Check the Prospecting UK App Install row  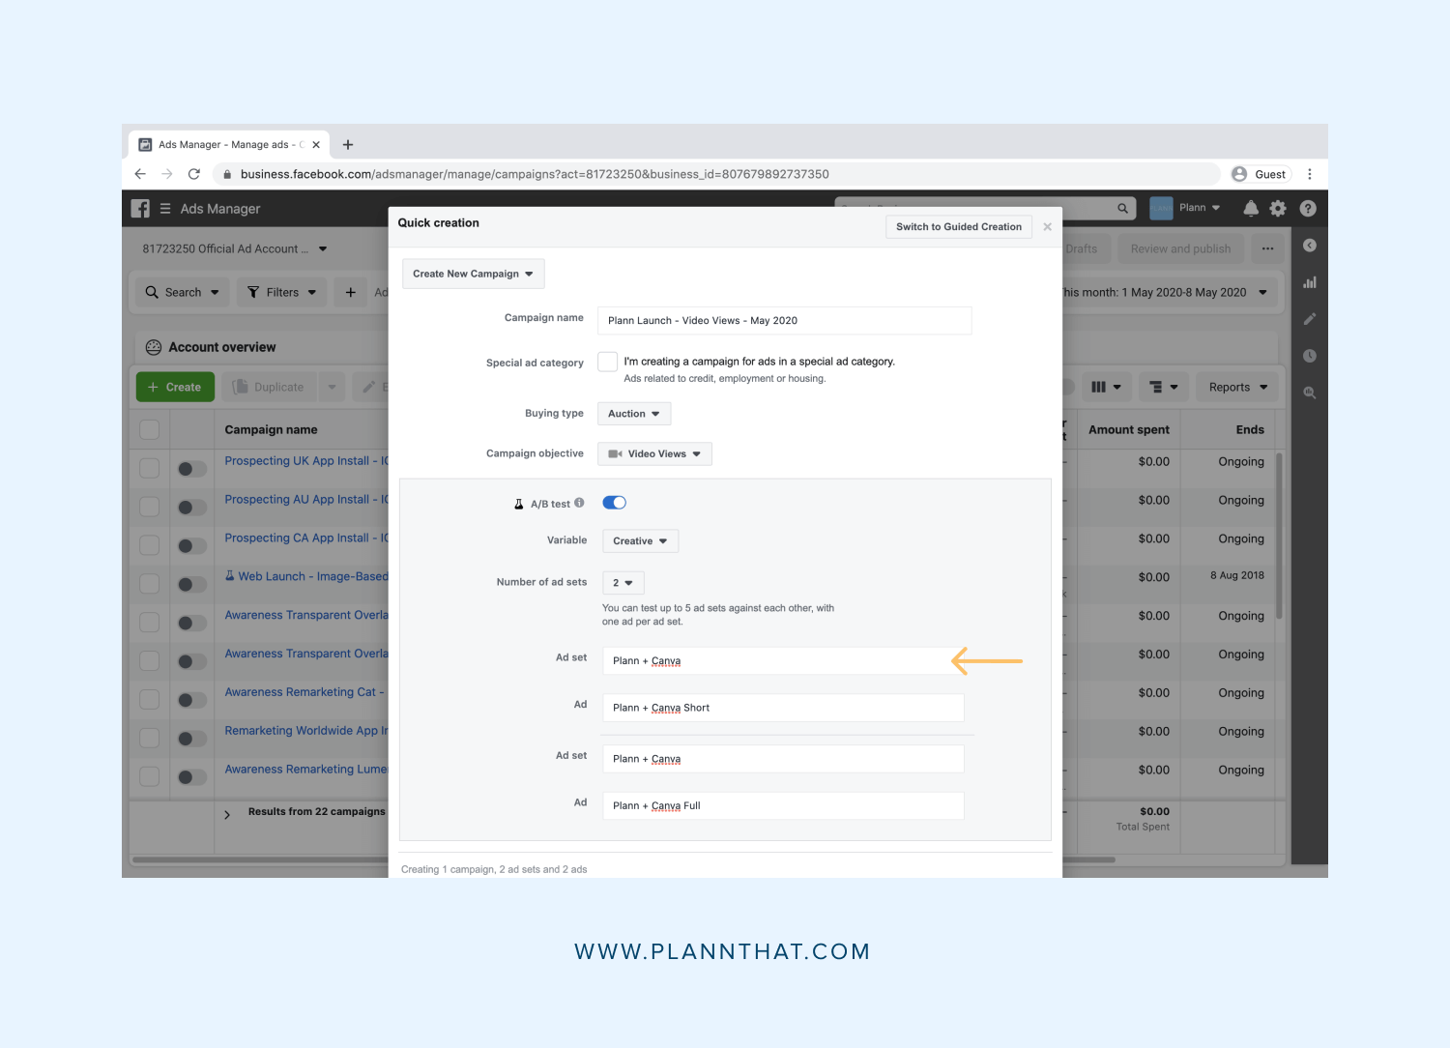tap(150, 468)
